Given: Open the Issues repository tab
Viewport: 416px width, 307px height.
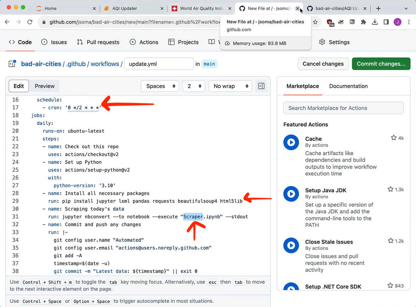Looking at the screenshot, I should pos(54,42).
